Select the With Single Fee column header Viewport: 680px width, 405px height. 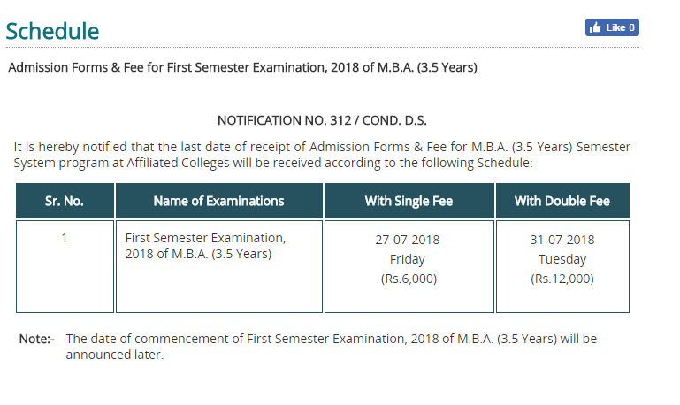pos(409,201)
